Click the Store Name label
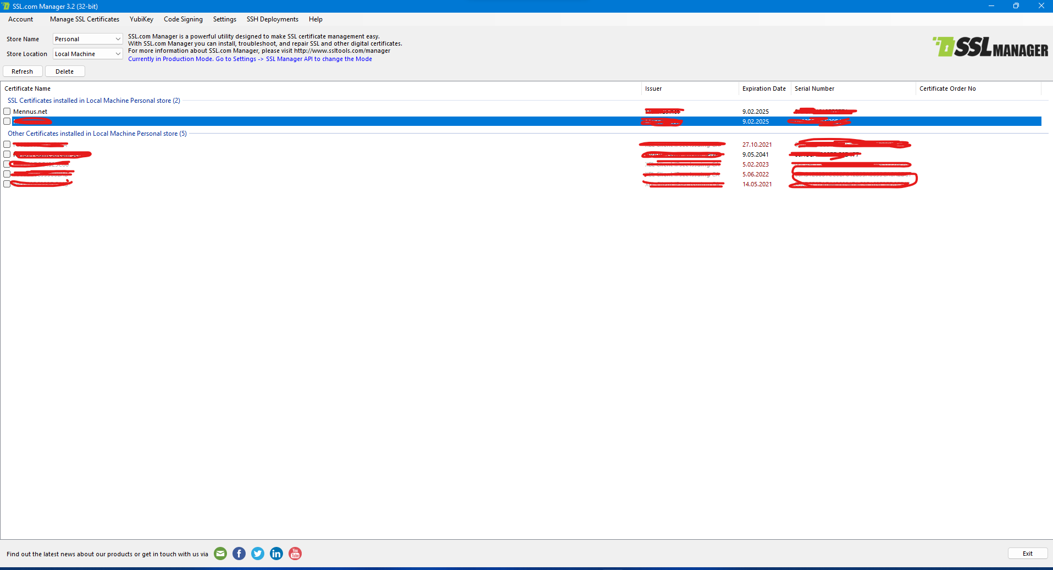1053x570 pixels. [23, 39]
